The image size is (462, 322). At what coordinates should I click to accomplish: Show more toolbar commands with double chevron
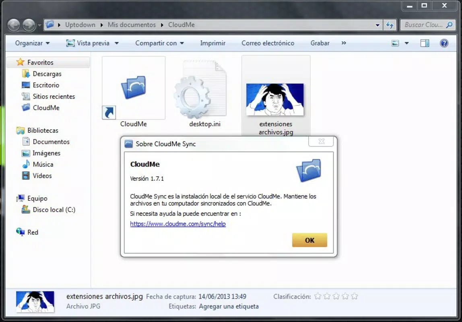[x=344, y=43]
